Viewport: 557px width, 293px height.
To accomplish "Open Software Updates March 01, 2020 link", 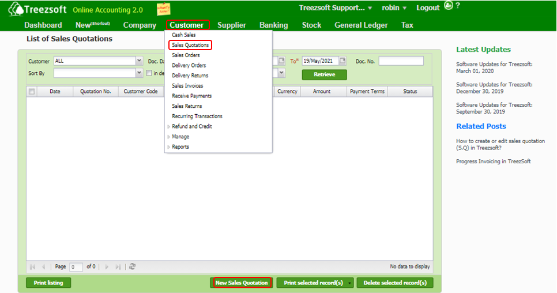I will (x=494, y=67).
